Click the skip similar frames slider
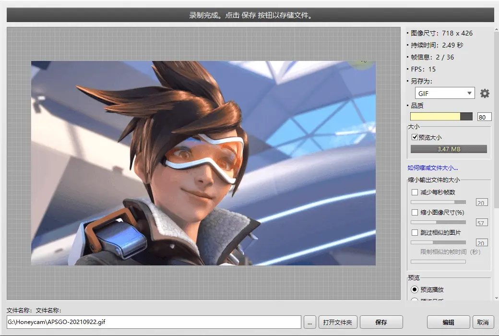The width and height of the screenshot is (499, 336). pyautogui.click(x=438, y=242)
